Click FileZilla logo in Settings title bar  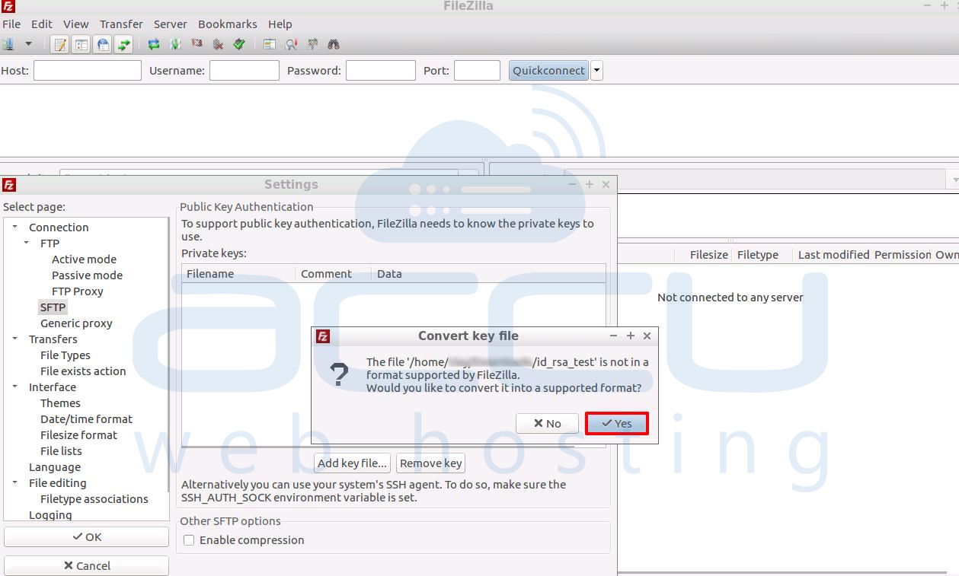pos(9,184)
